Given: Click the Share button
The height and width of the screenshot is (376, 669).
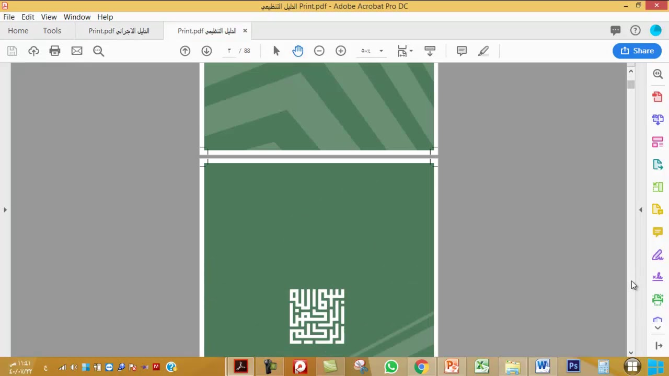Looking at the screenshot, I should tap(637, 51).
